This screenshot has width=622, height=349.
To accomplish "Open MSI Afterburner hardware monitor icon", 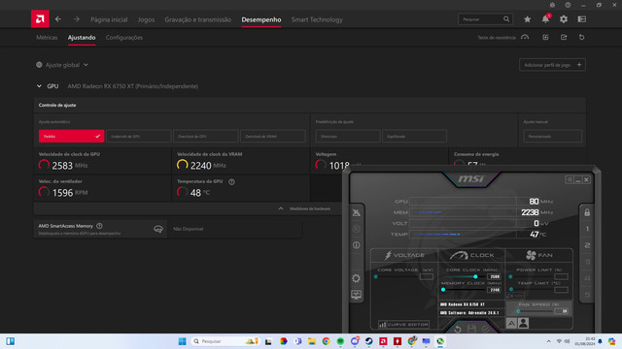I will tap(357, 295).
